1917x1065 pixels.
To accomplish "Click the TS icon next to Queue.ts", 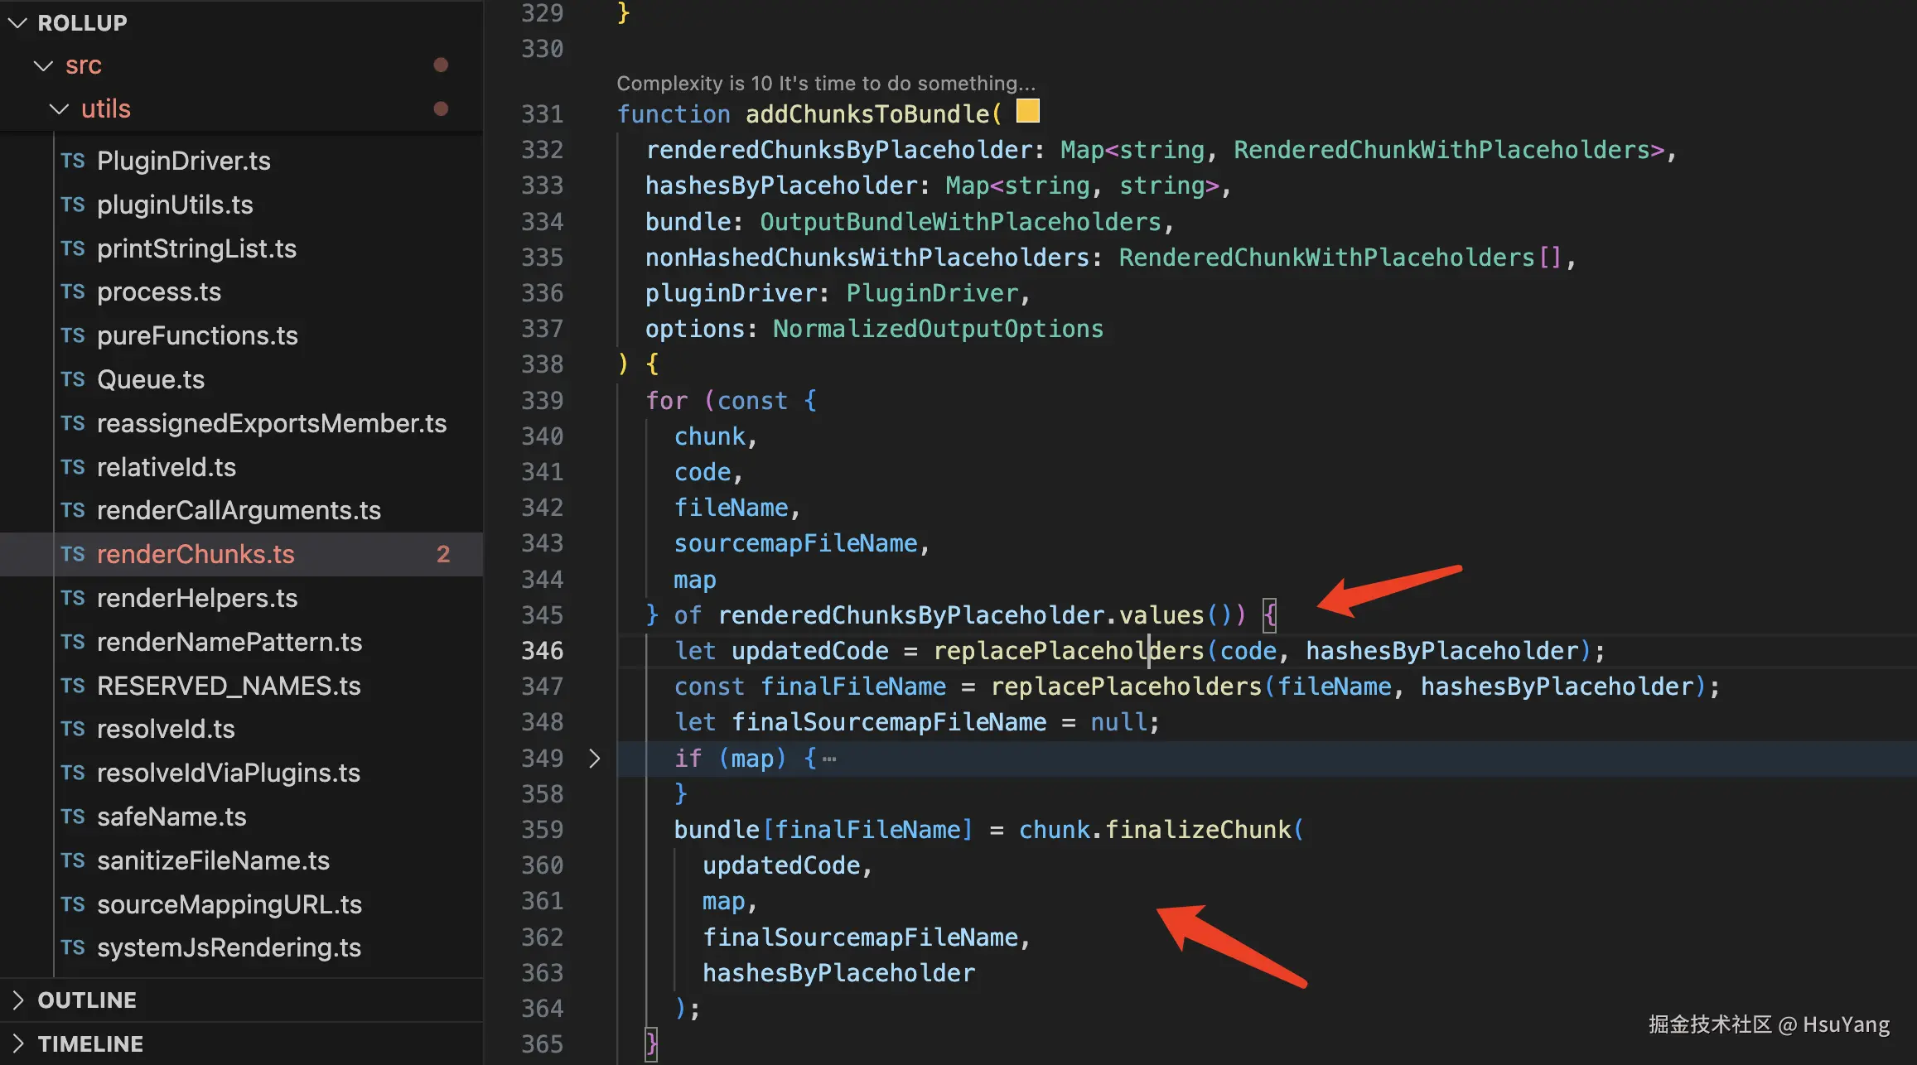I will (73, 379).
